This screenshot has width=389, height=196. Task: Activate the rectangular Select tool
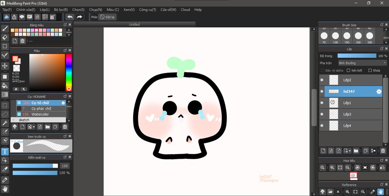5,105
